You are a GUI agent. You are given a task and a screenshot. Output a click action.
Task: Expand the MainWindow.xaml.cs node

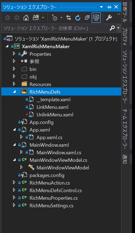(21, 152)
